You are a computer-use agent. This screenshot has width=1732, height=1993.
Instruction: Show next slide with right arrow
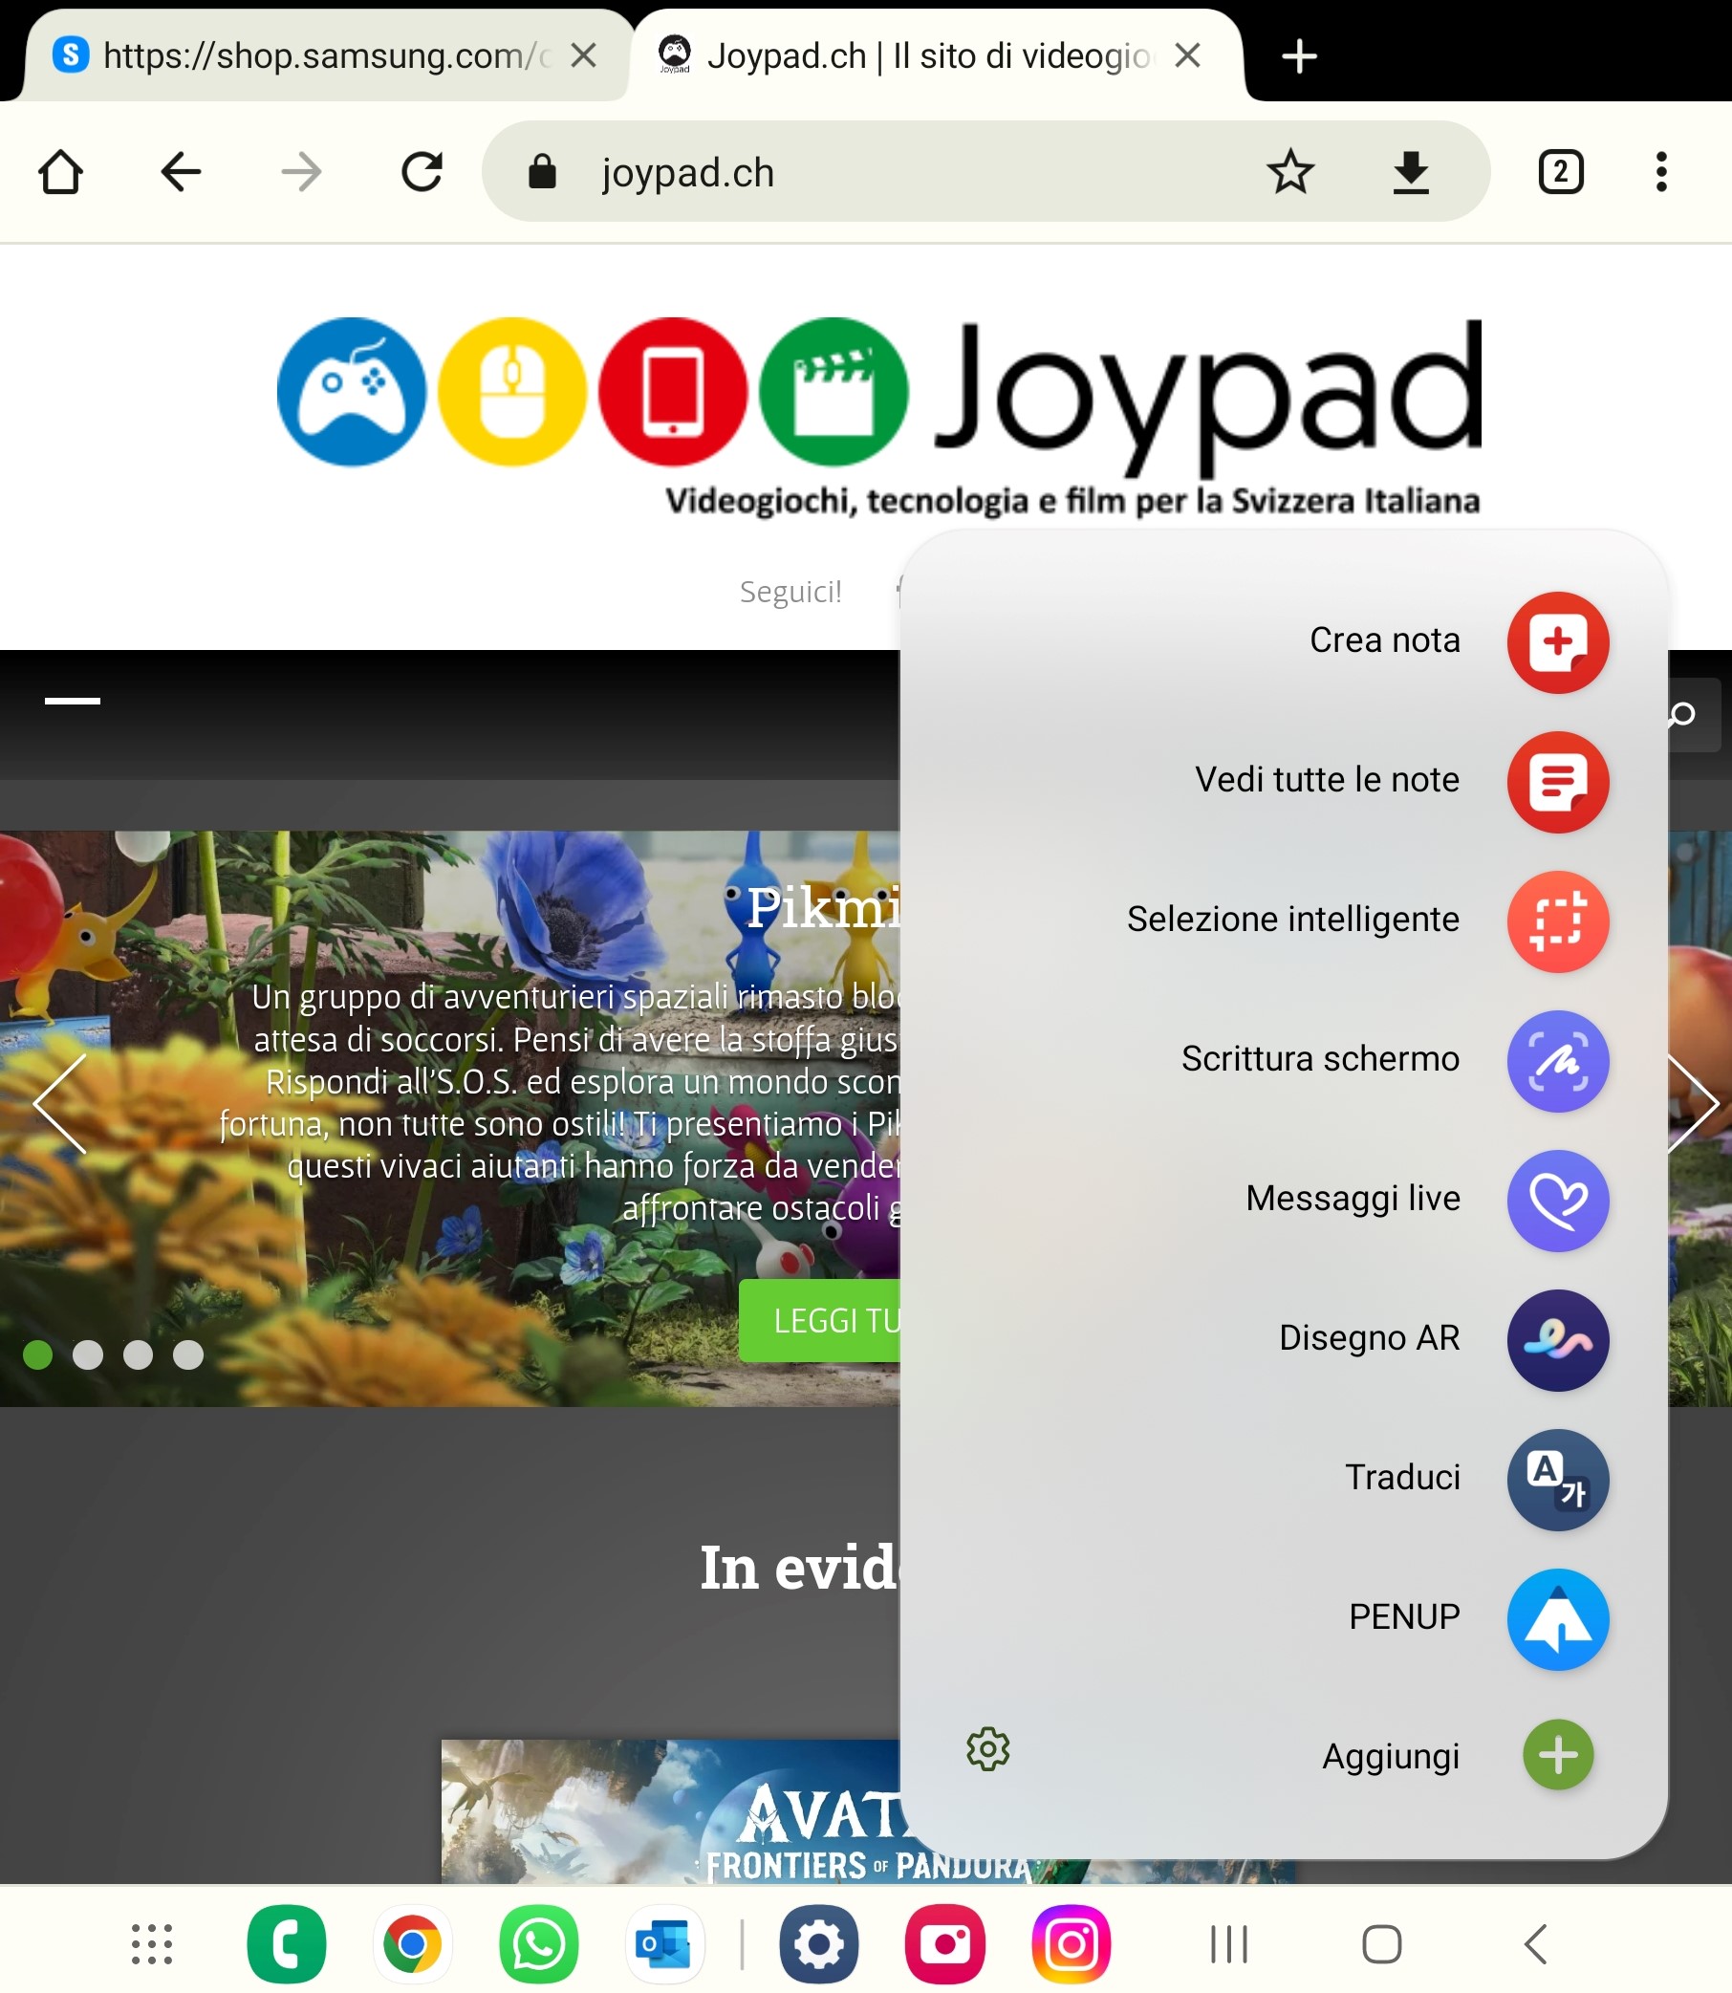[x=1695, y=1103]
